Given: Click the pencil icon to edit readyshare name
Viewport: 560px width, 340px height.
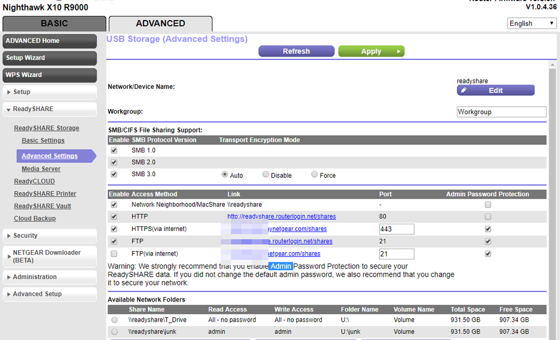Looking at the screenshot, I should coord(462,90).
